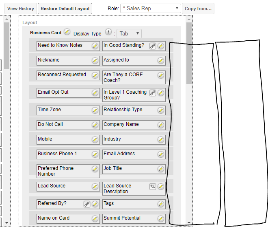Edit the Tags field pencil icon
Viewport: 268px width, 229px height.
coord(161,204)
